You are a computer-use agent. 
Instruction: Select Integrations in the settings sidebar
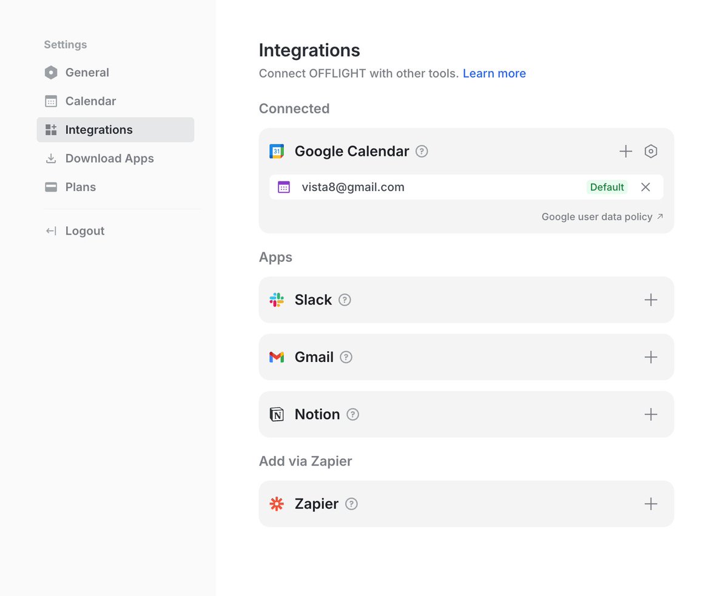pos(99,130)
